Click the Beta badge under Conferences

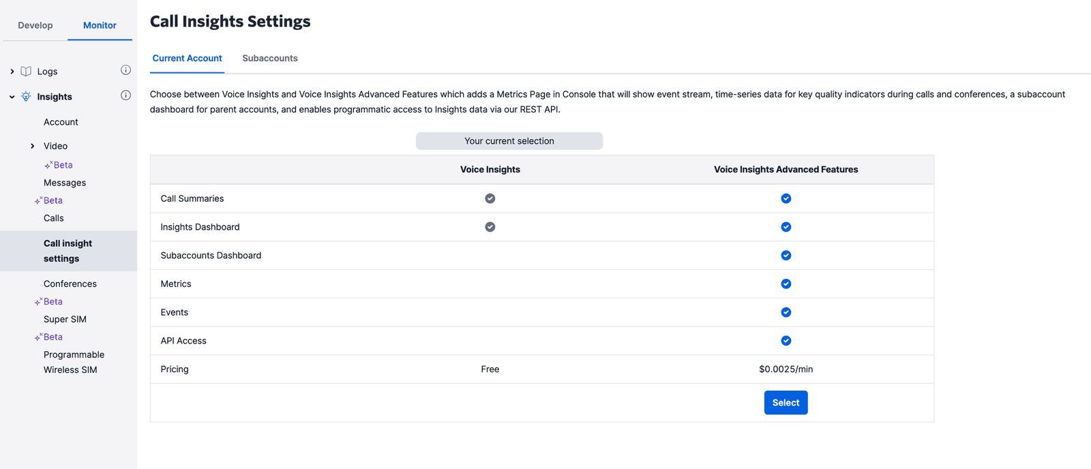pyautogui.click(x=48, y=301)
